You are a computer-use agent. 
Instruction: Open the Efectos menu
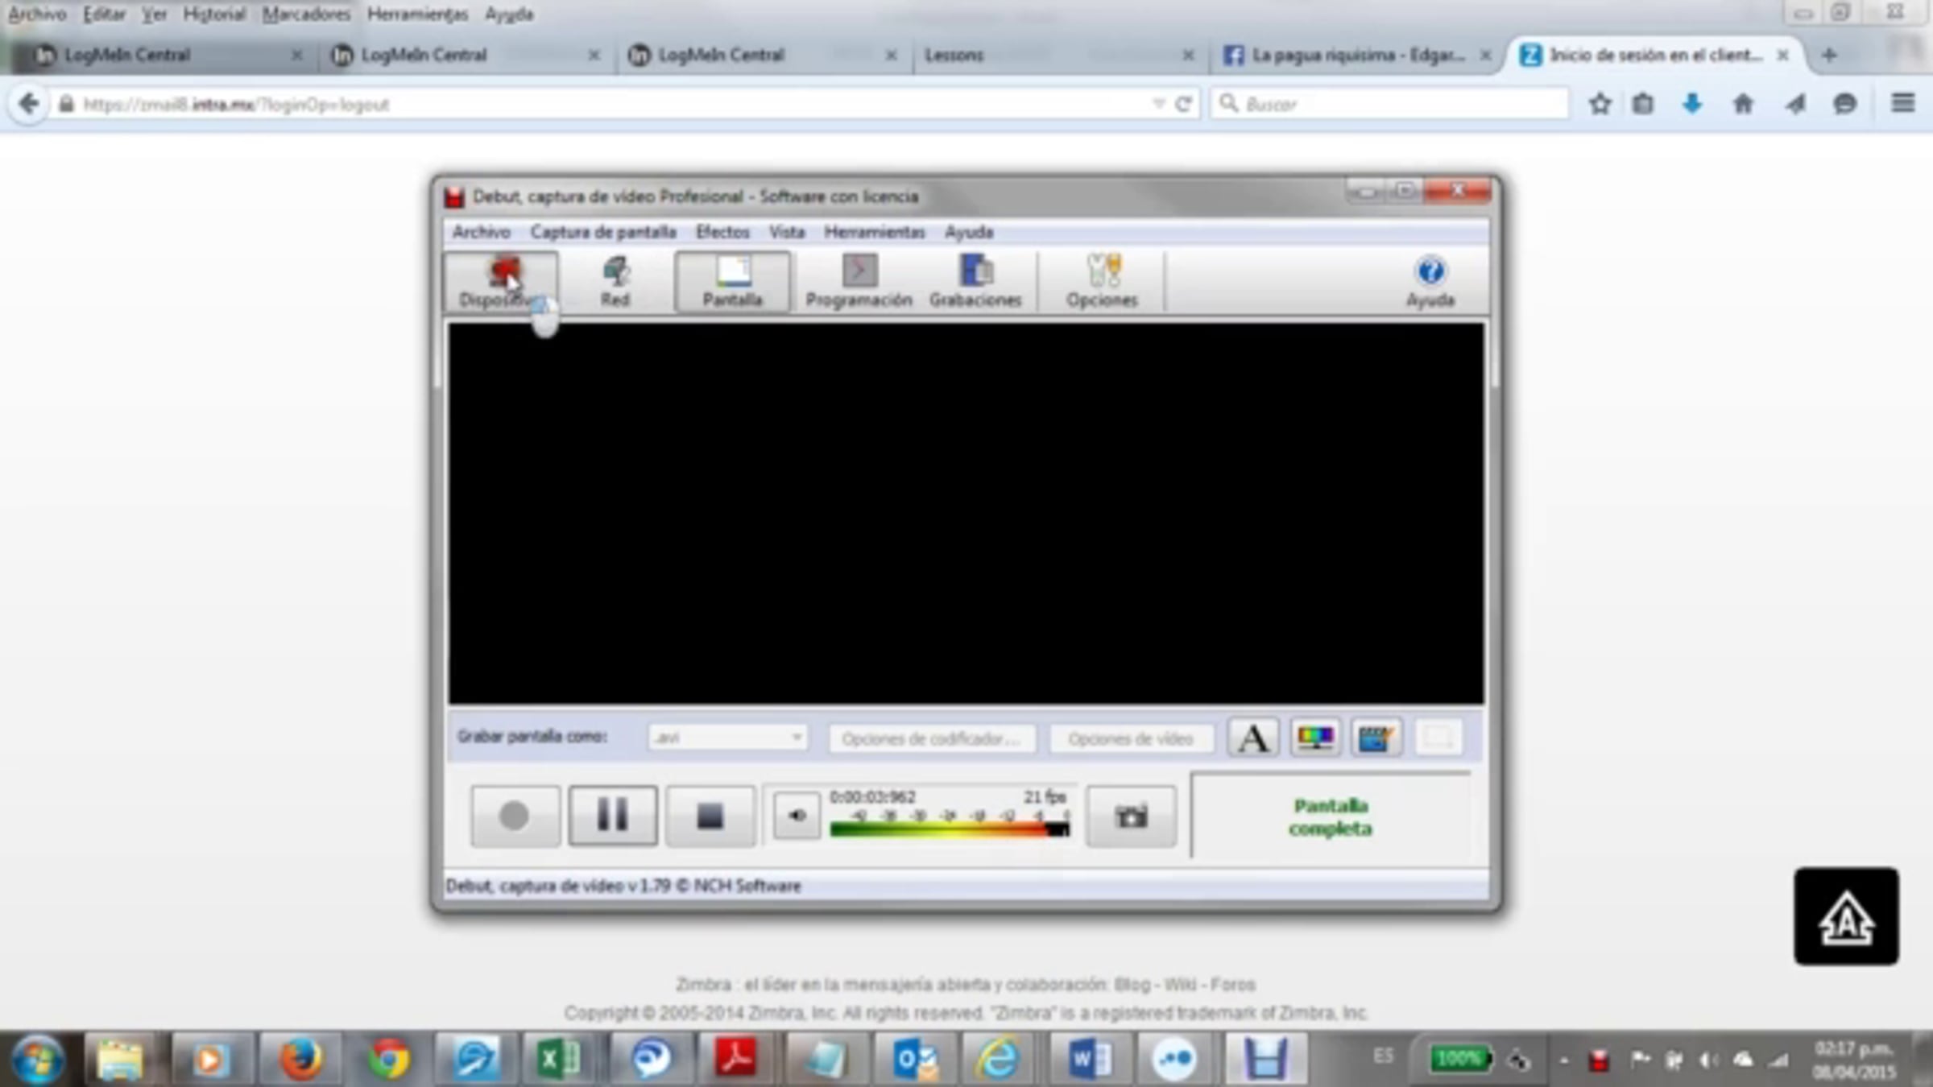722,232
